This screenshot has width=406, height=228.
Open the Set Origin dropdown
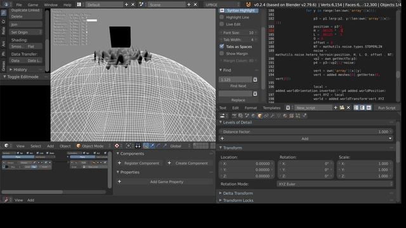(25, 32)
